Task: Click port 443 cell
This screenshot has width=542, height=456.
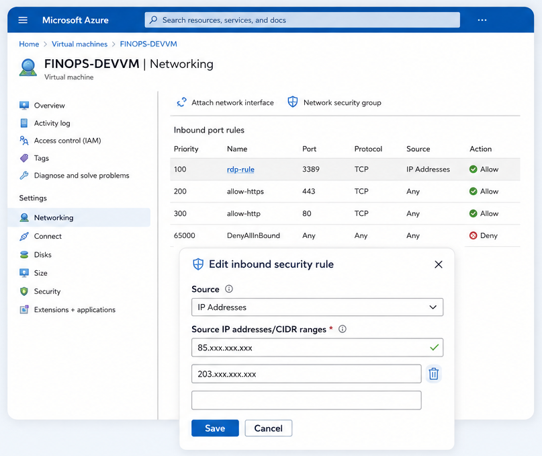Action: pos(309,191)
